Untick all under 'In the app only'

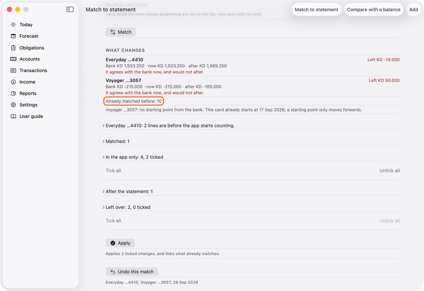[x=390, y=171]
